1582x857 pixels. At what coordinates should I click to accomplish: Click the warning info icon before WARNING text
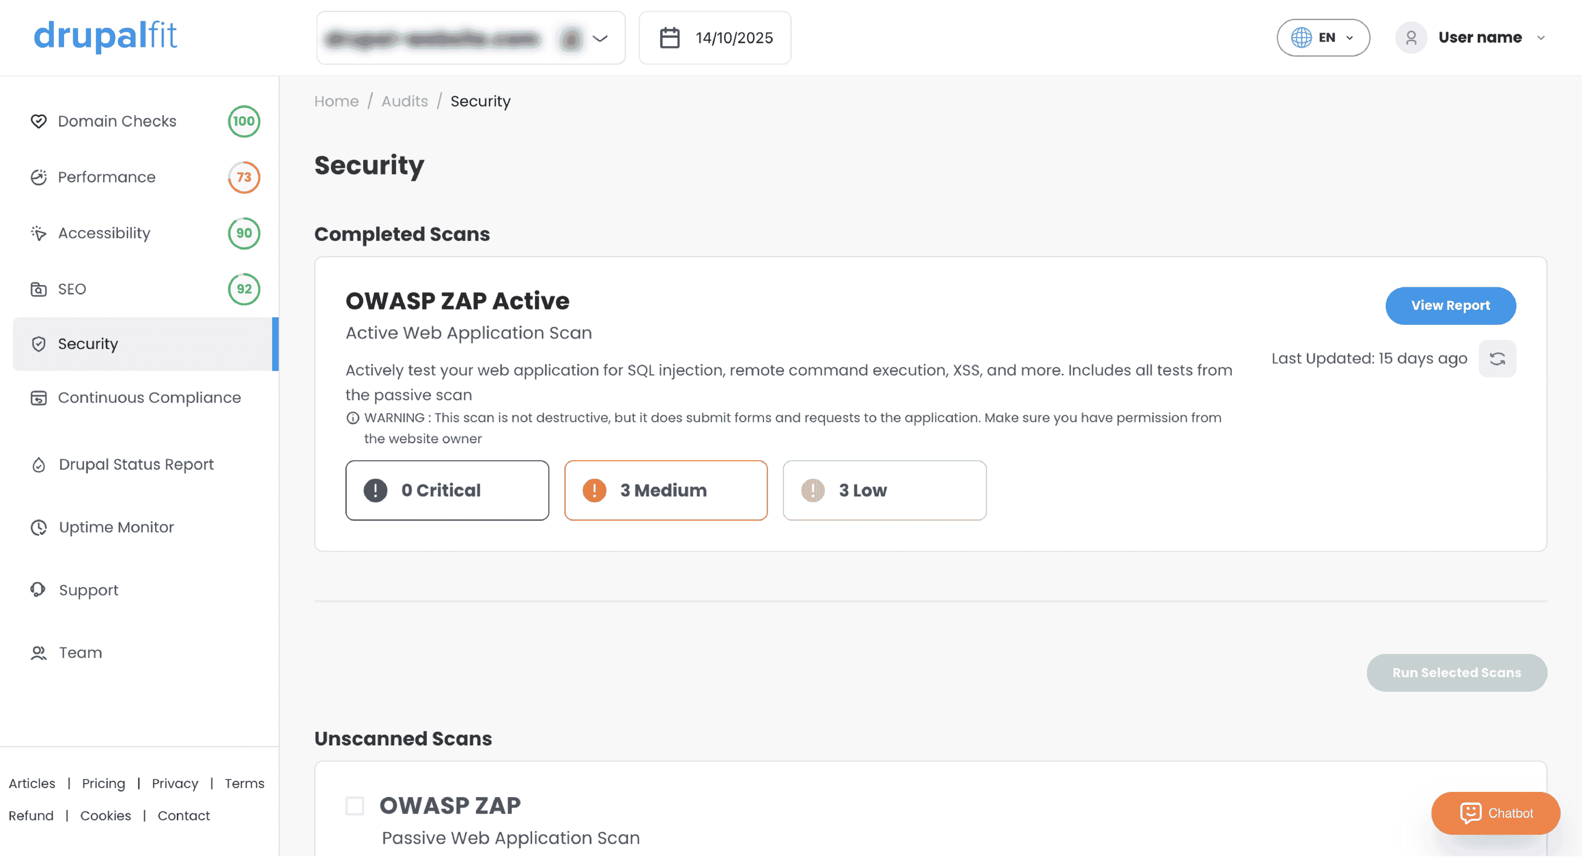(353, 418)
